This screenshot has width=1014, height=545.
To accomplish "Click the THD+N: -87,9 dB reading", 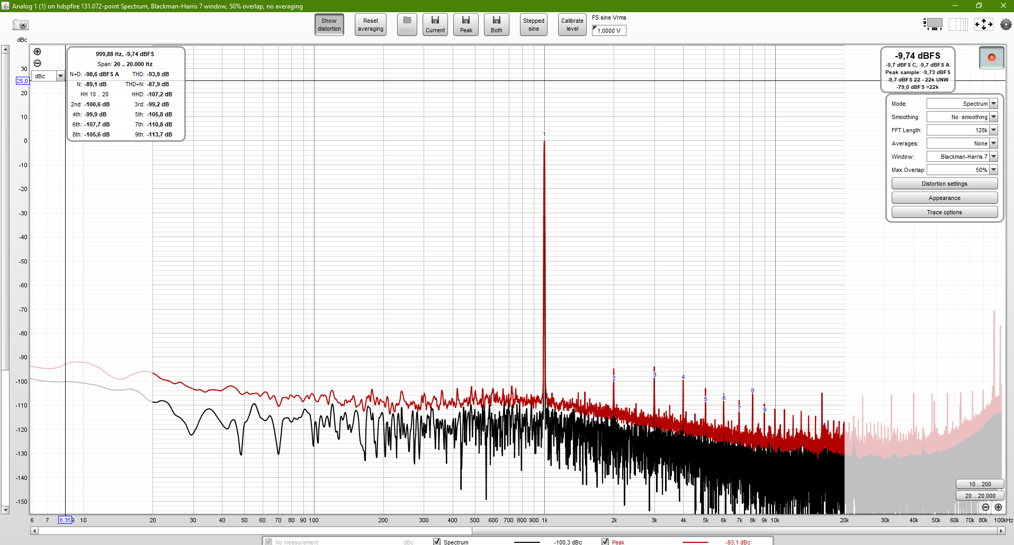I will pyautogui.click(x=147, y=84).
